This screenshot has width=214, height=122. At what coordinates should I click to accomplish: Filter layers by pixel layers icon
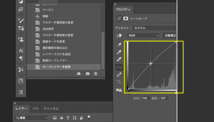(55, 118)
